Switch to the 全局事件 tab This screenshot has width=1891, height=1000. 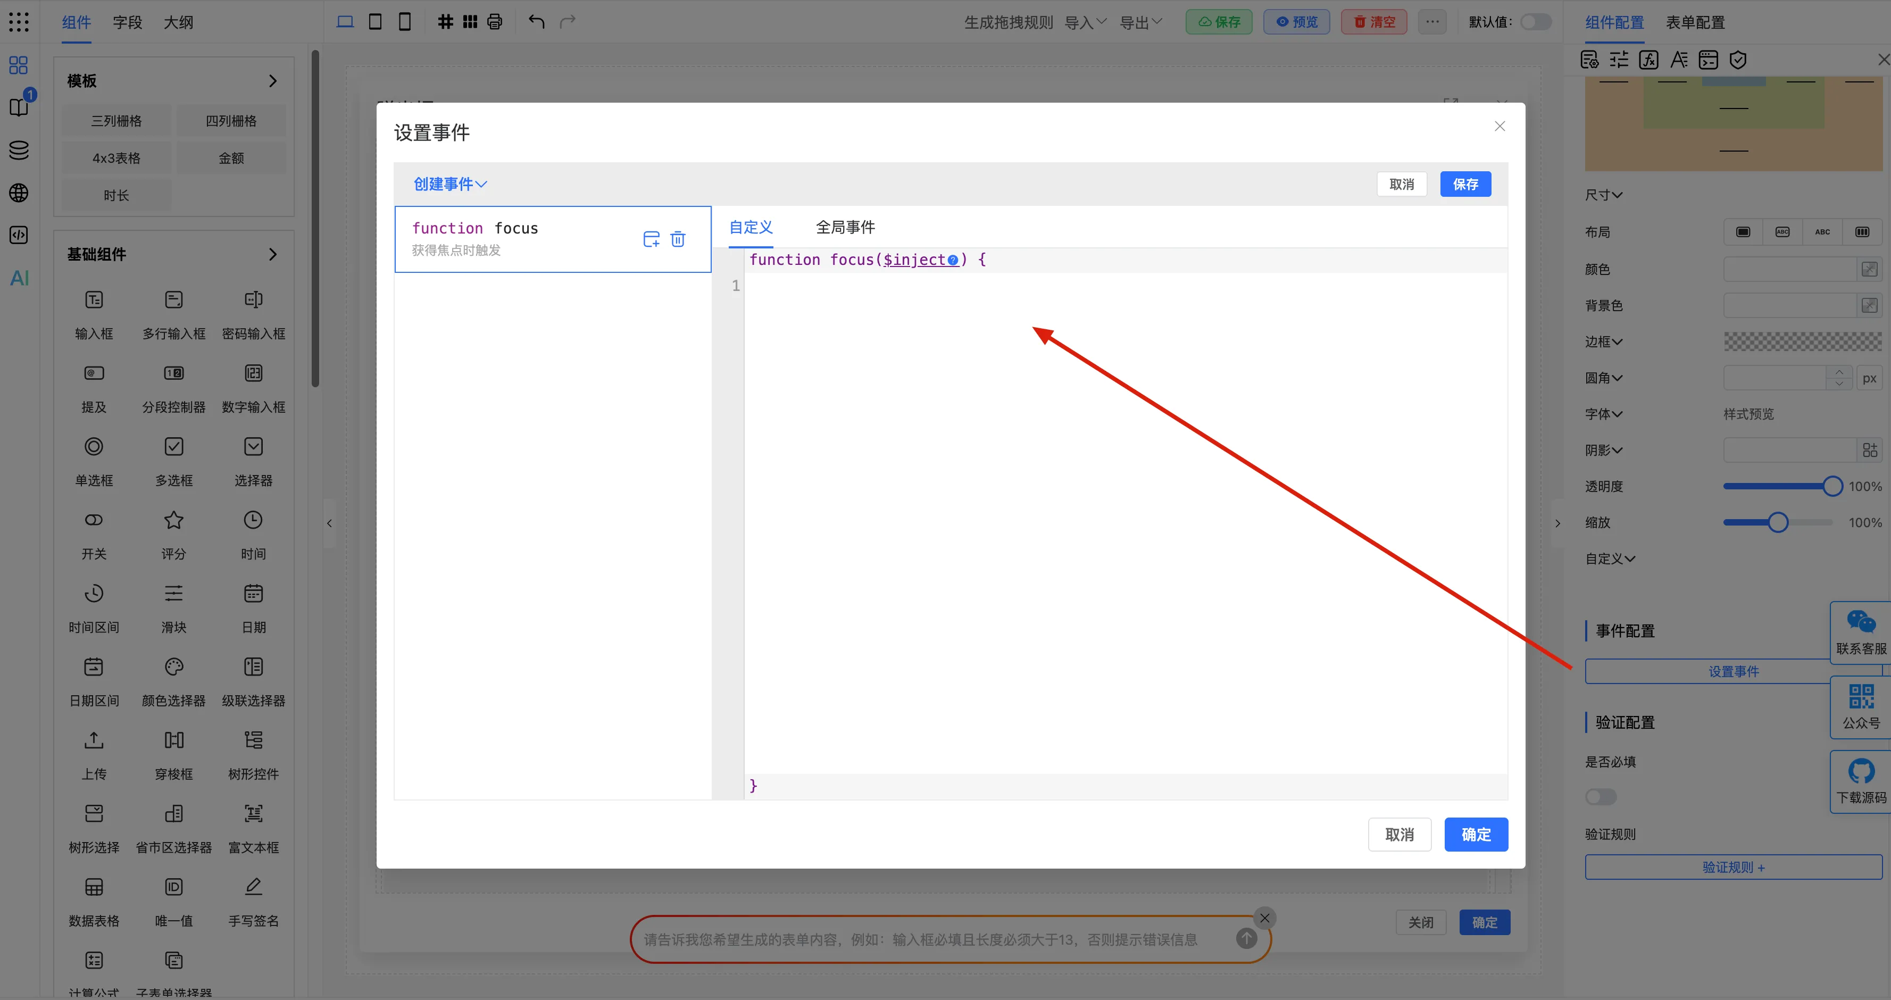(x=845, y=228)
